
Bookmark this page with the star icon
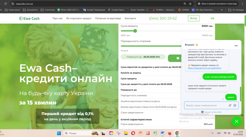pos(190,4)
